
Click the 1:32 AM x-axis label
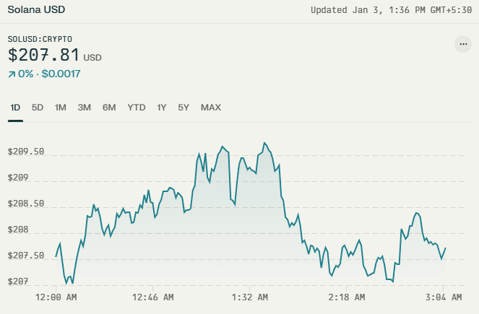point(249,297)
